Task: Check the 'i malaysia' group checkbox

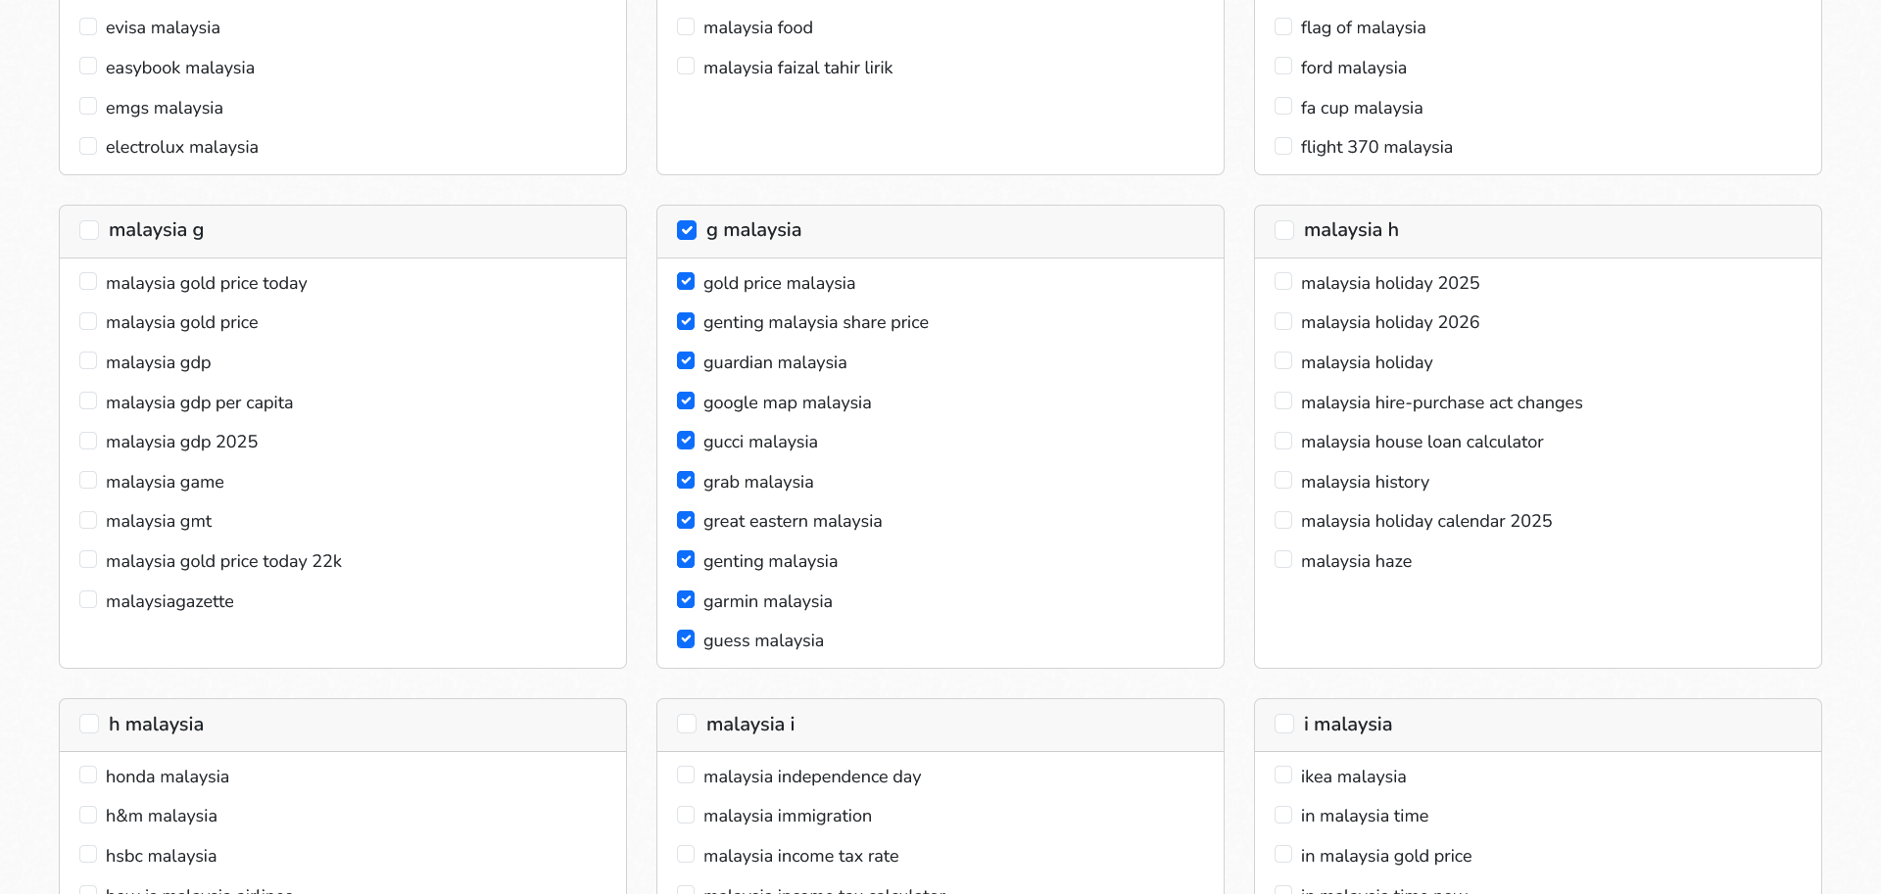Action: click(x=1283, y=724)
